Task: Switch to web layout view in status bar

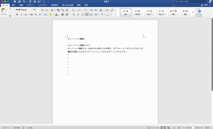Action: (169, 128)
